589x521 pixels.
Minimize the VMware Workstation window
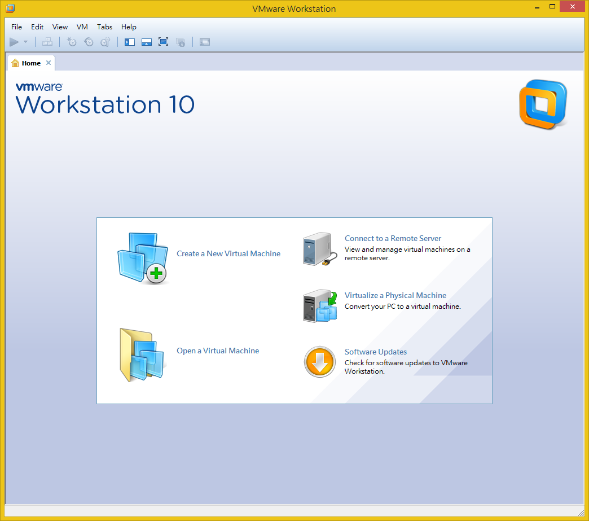tap(537, 7)
